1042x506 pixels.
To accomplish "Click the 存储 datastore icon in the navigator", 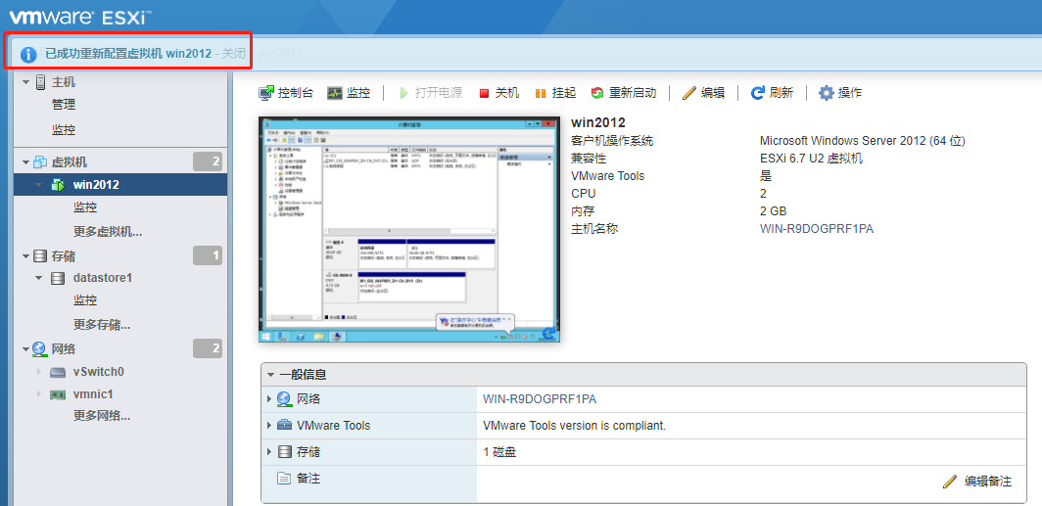I will coord(40,255).
